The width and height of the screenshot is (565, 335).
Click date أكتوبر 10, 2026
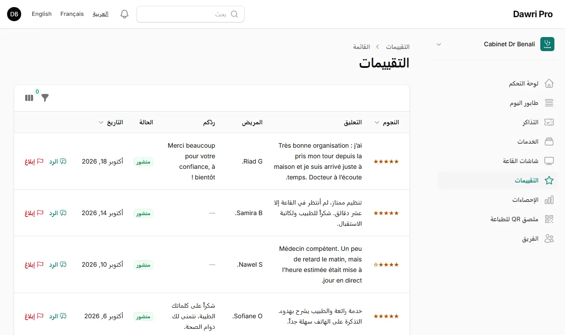(102, 264)
